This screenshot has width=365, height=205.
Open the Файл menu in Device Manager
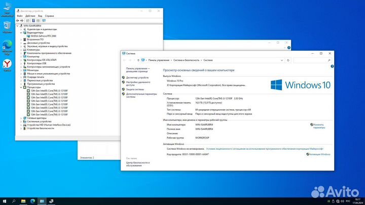(20, 16)
